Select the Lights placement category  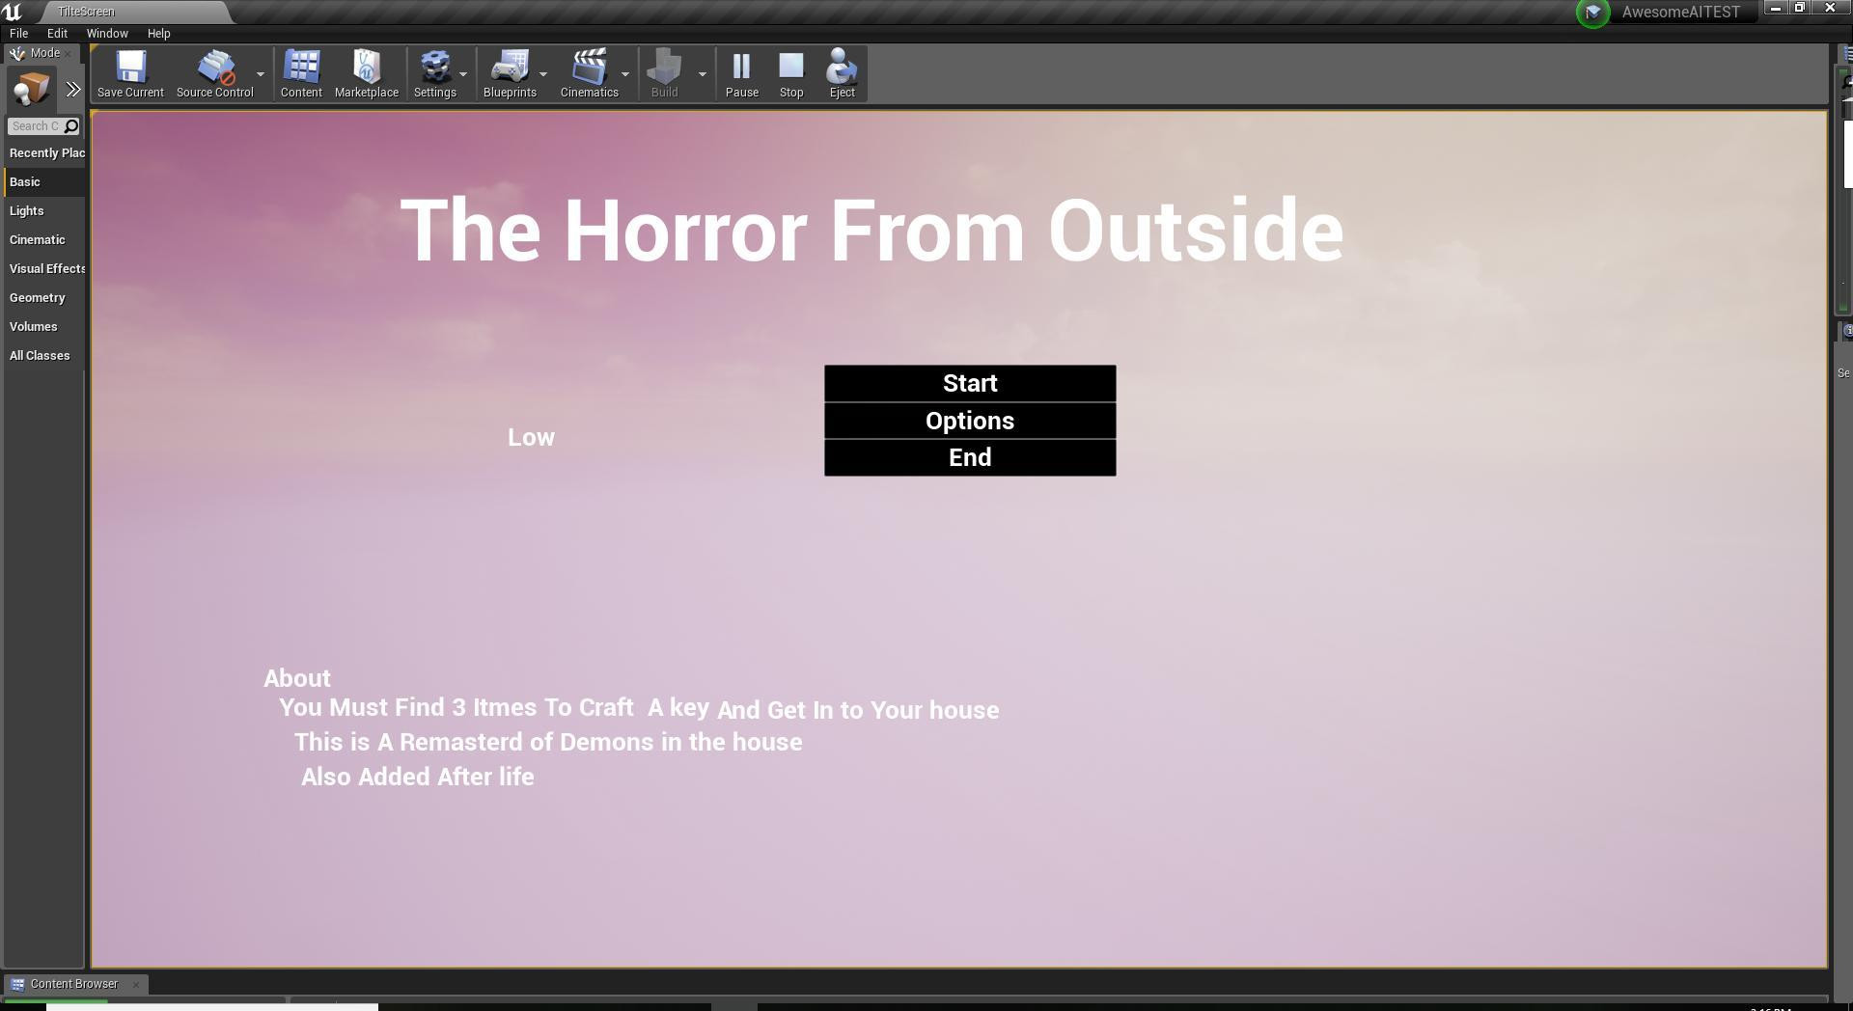click(x=45, y=211)
